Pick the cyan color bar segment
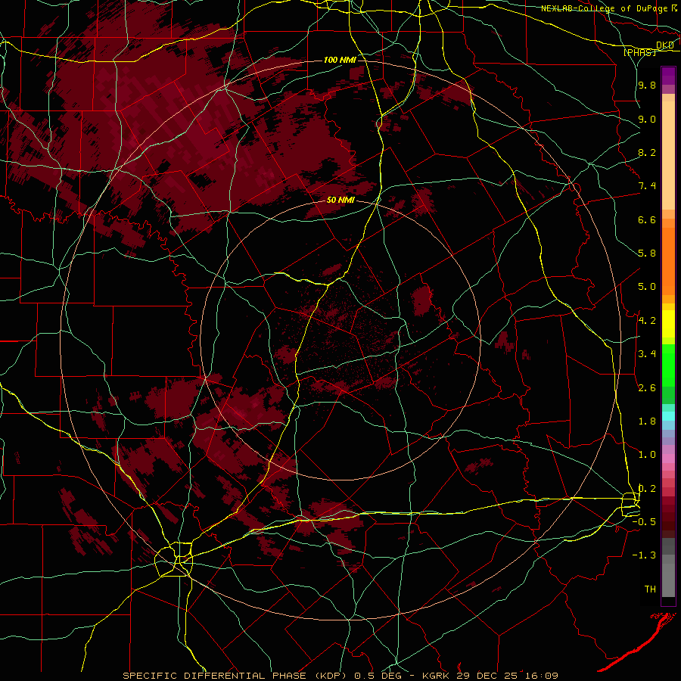 point(668,415)
